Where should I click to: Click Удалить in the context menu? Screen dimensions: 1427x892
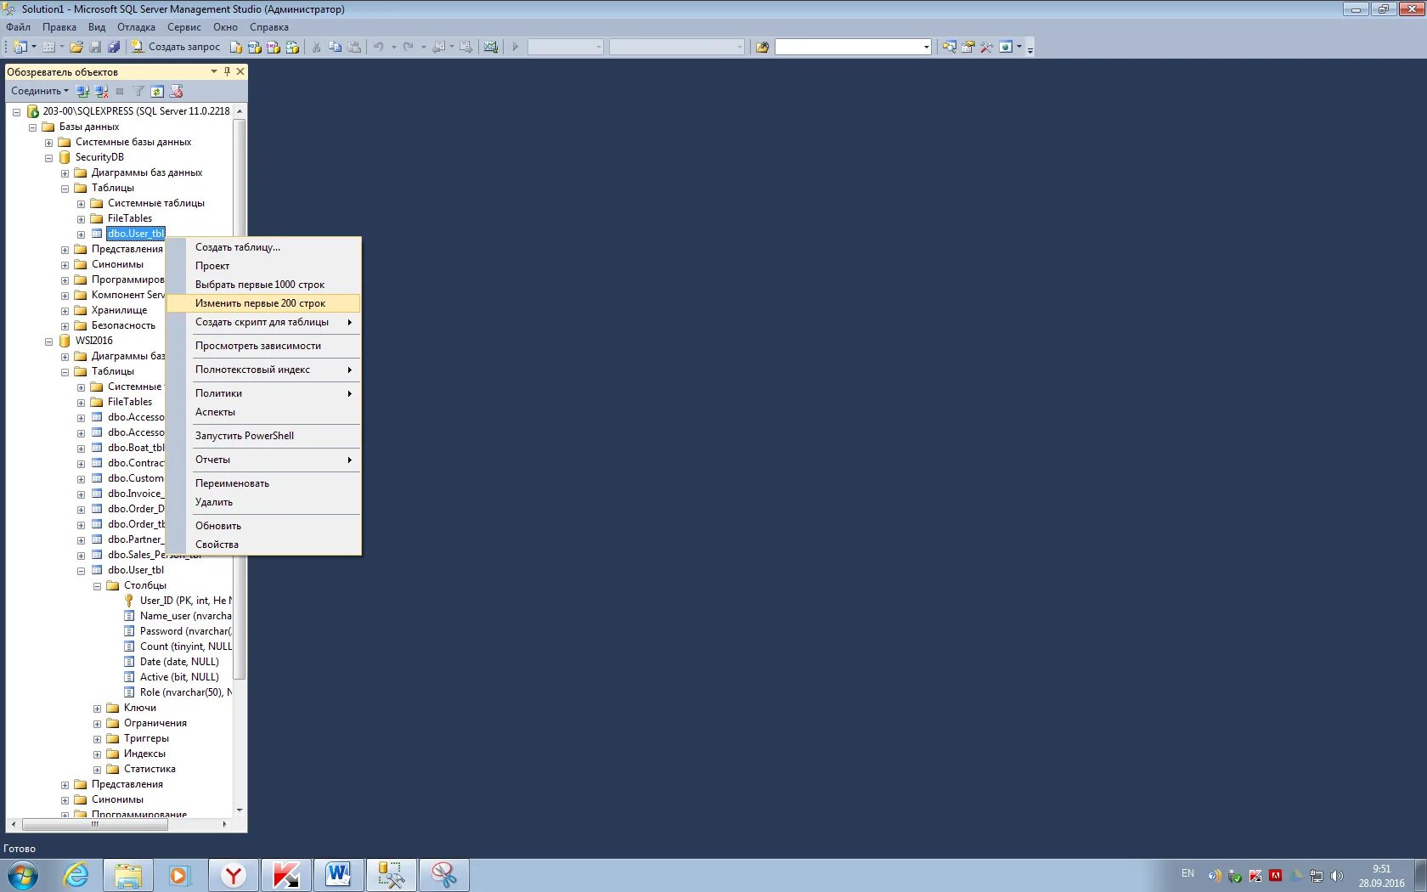click(263, 502)
